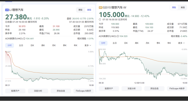Image resolution: width=188 pixels, height=101 pixels.
Task: Open the 五日 tab in the US panel
Action: [21, 45]
